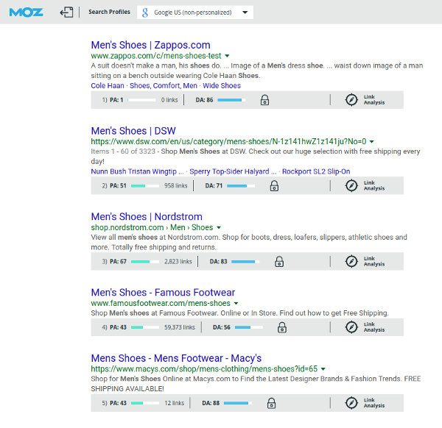This screenshot has height=428, width=442.
Task: Click the 2,823 links count for Nordstrom
Action: (x=178, y=261)
